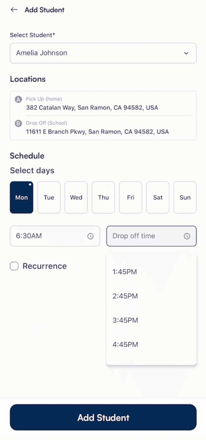Viewport: 206px width, 440px height.
Task: Select the Sun day toggle
Action: 185,197
